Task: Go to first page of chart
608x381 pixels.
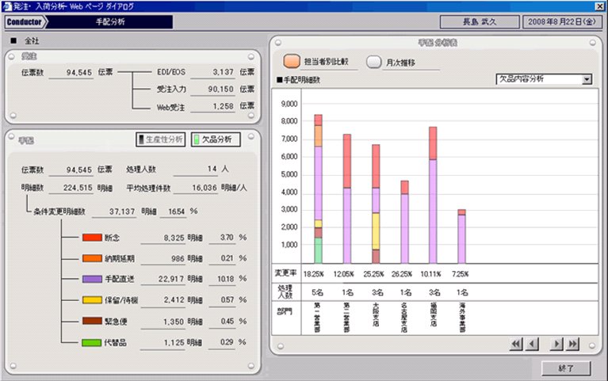Action: click(516, 344)
